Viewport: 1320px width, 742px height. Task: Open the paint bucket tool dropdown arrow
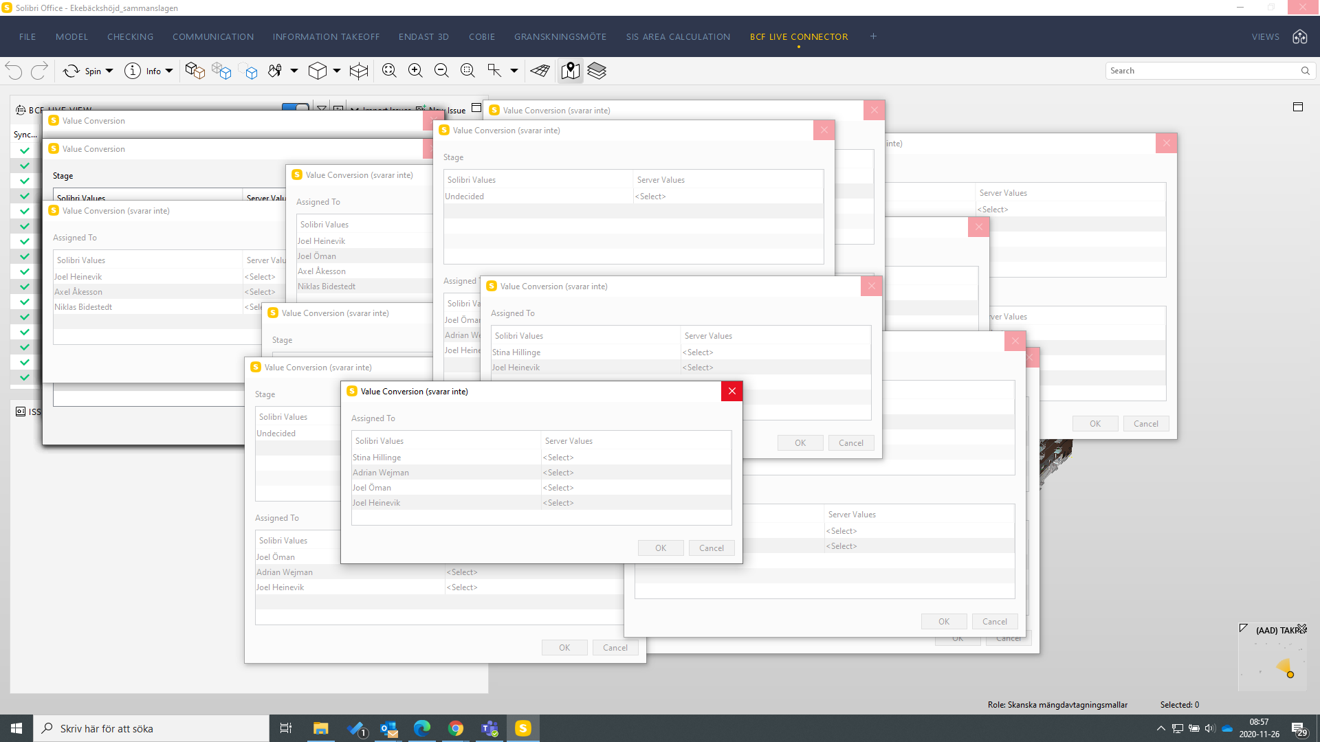pos(294,71)
